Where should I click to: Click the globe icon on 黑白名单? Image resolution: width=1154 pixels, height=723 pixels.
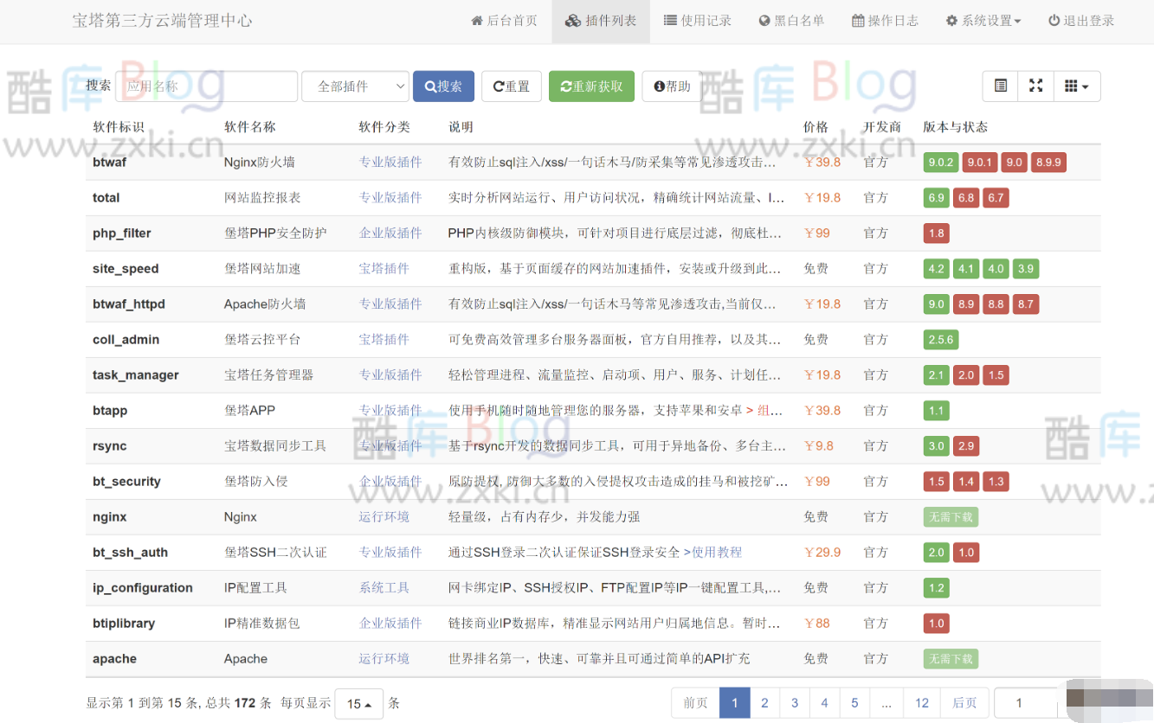click(x=763, y=20)
